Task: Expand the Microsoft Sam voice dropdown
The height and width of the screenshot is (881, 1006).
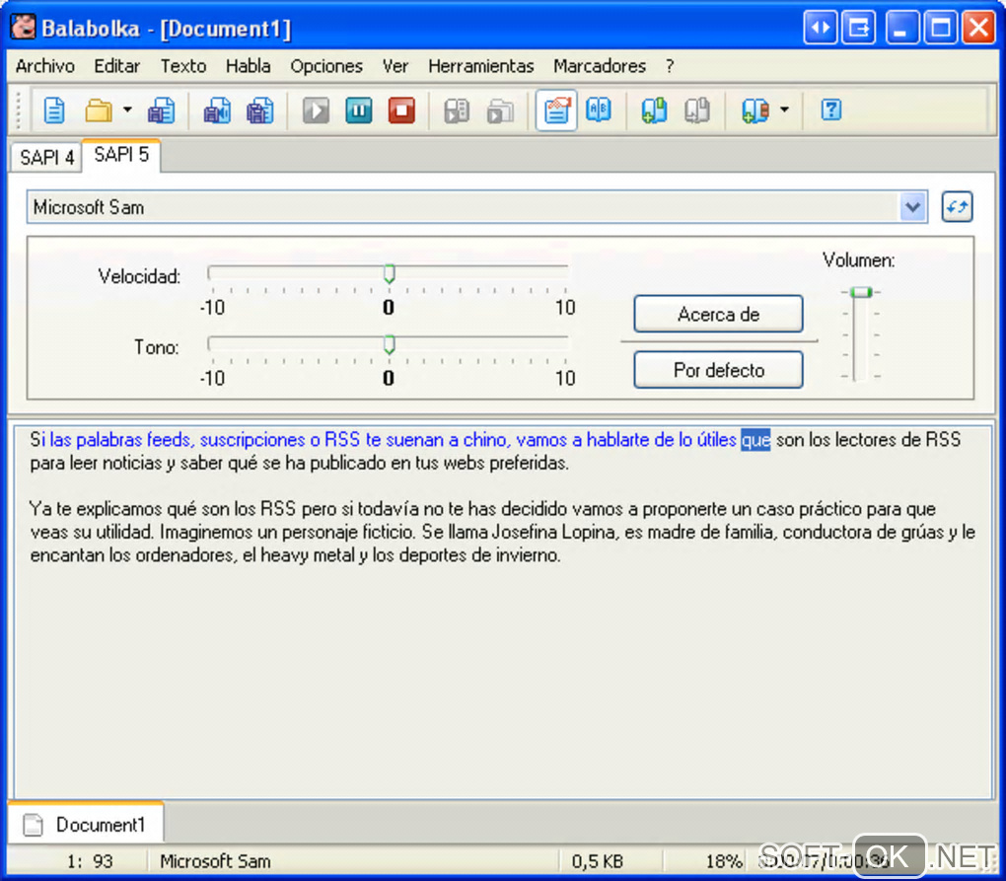Action: pos(912,207)
